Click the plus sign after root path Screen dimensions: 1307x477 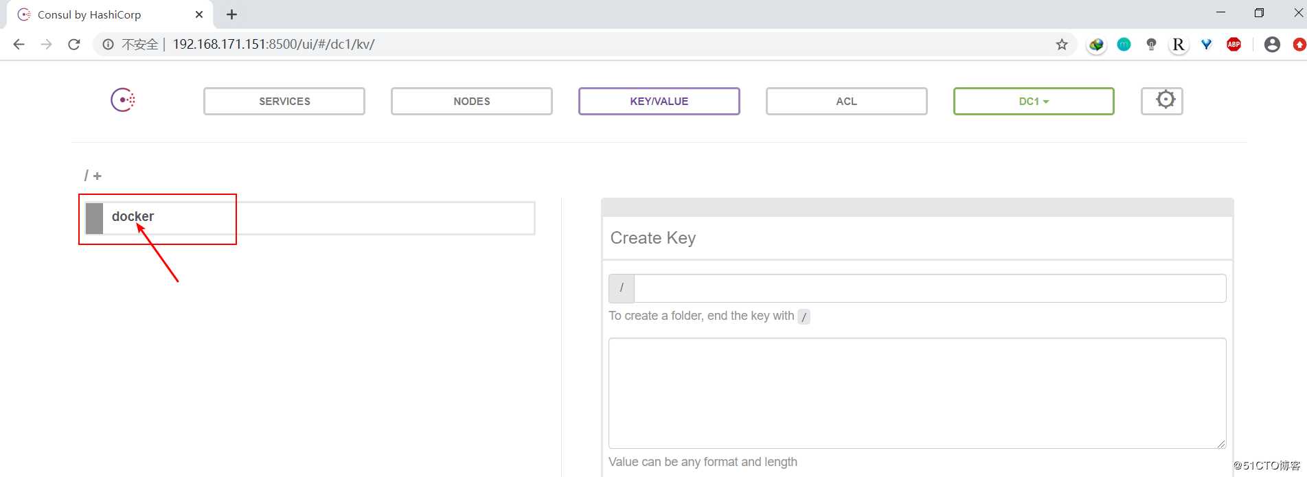pos(98,176)
